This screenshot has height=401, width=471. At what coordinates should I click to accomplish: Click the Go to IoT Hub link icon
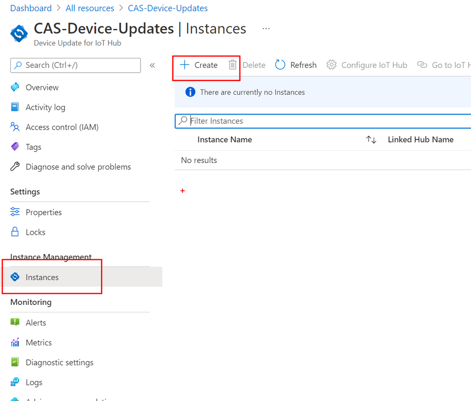422,65
